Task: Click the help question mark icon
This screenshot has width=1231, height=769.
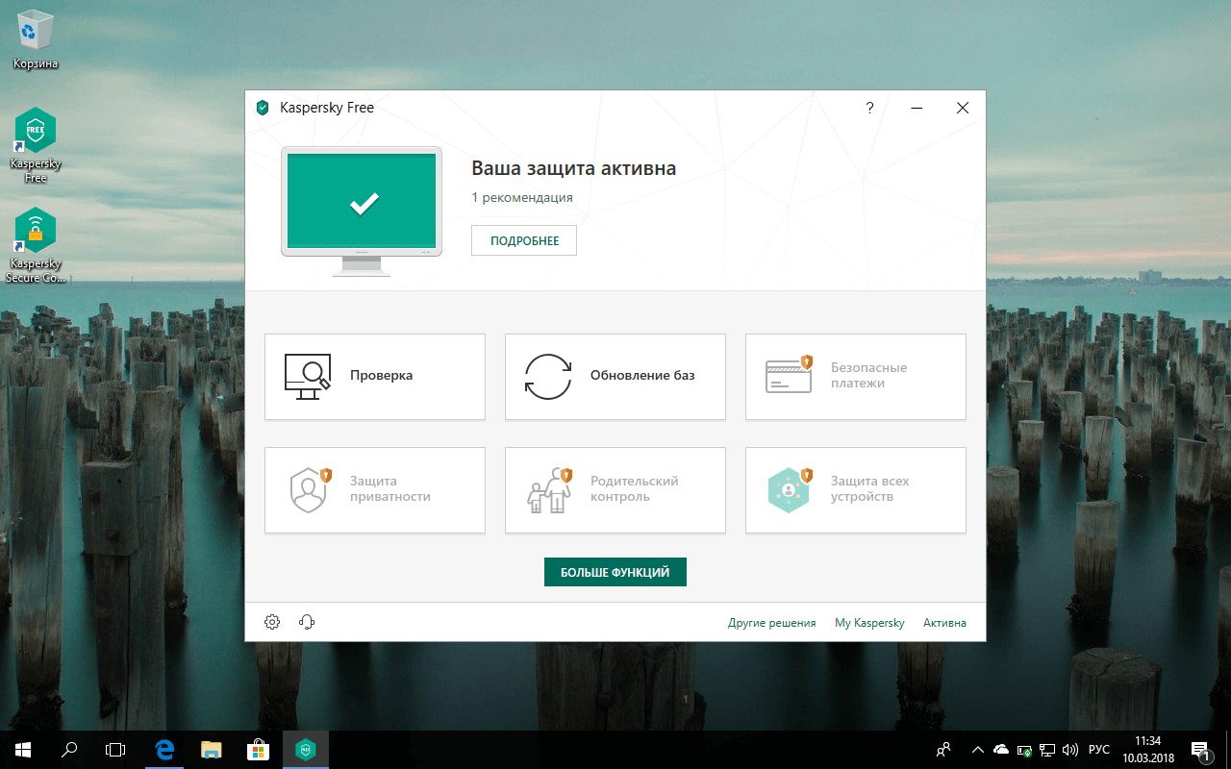Action: tap(870, 108)
